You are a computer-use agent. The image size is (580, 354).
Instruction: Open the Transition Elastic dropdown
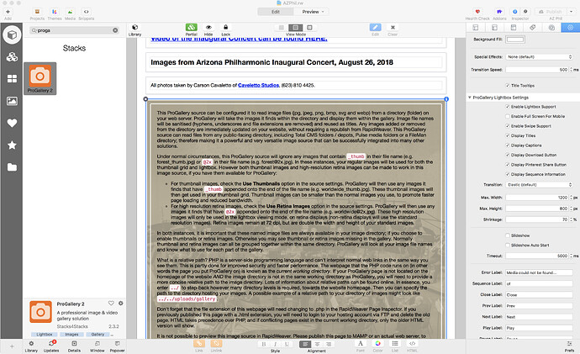pyautogui.click(x=540, y=185)
